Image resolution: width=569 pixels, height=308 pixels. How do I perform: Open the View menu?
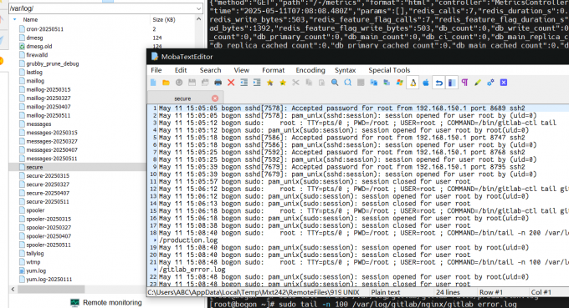[x=242, y=70]
